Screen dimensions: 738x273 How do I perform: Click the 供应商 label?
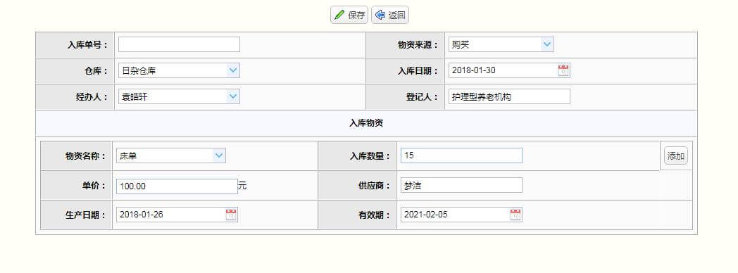pos(374,186)
